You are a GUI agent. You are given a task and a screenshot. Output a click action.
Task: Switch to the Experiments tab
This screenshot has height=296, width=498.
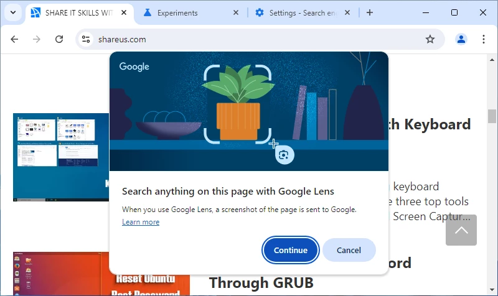(x=189, y=13)
